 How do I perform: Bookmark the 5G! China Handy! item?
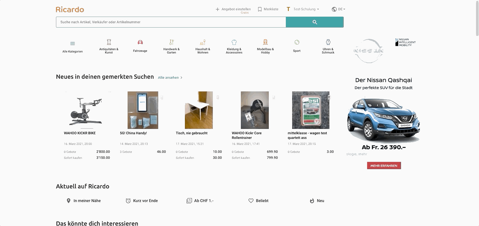(162, 97)
